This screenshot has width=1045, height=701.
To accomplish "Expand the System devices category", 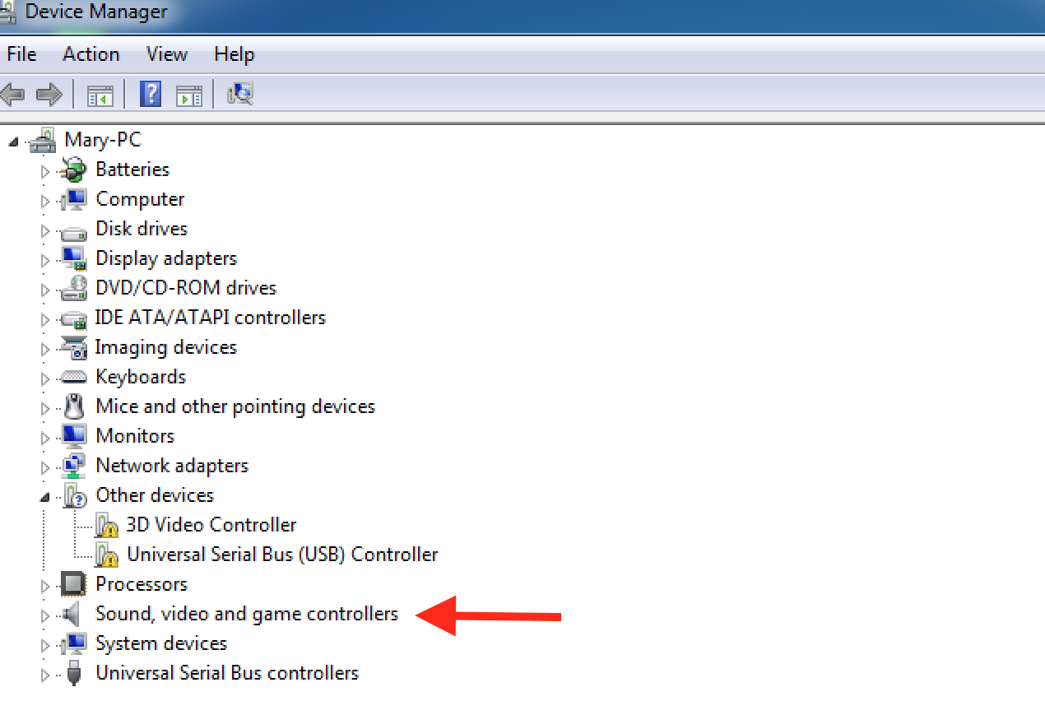I will point(45,646).
